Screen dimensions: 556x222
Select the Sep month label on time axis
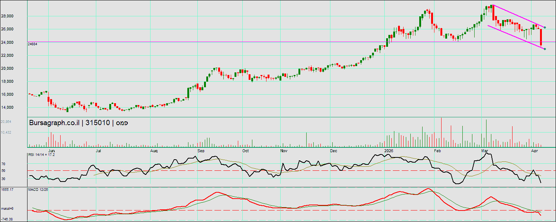(201, 151)
